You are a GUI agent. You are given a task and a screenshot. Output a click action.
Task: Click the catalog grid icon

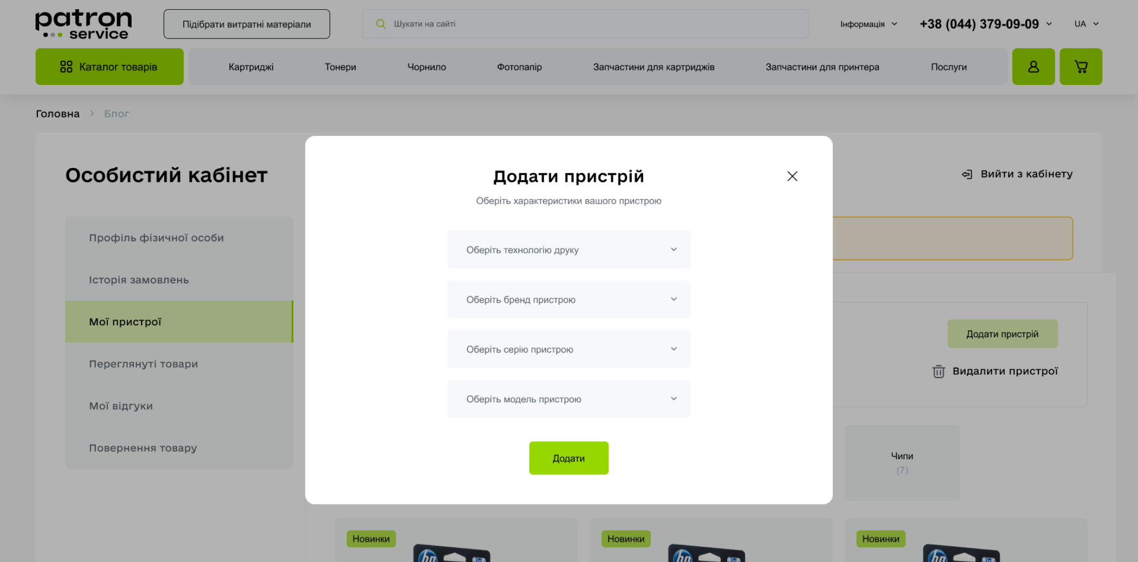66,67
